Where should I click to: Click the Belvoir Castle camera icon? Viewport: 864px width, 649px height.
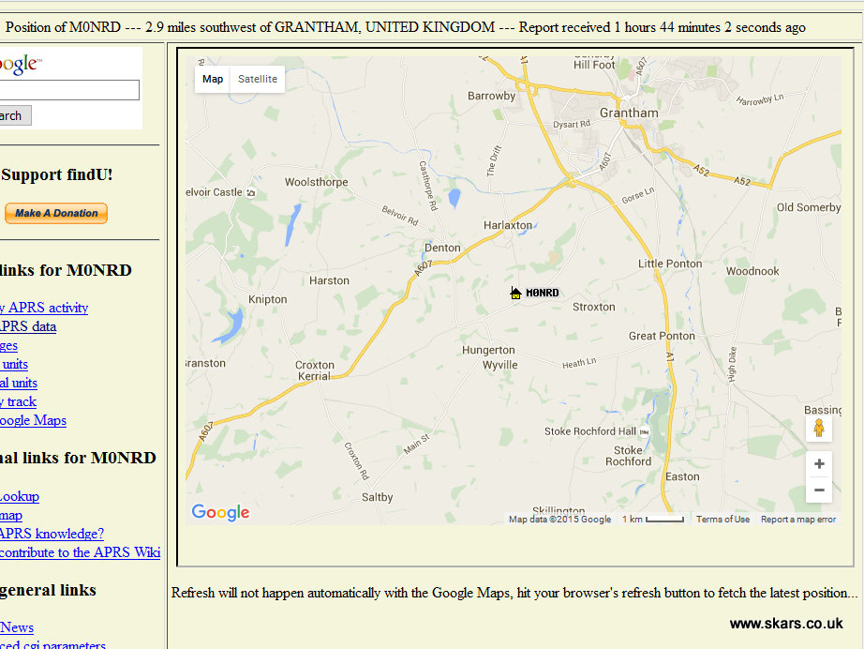(251, 192)
